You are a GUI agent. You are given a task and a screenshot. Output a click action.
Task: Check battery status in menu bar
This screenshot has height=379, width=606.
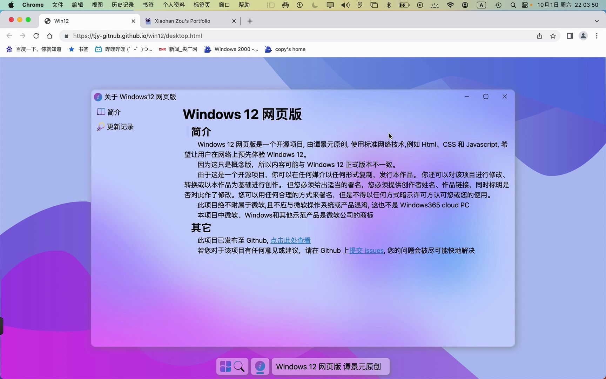pyautogui.click(x=404, y=5)
